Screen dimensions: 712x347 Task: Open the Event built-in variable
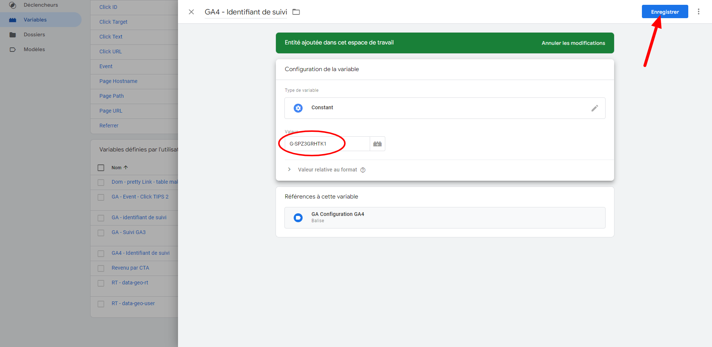click(x=106, y=66)
